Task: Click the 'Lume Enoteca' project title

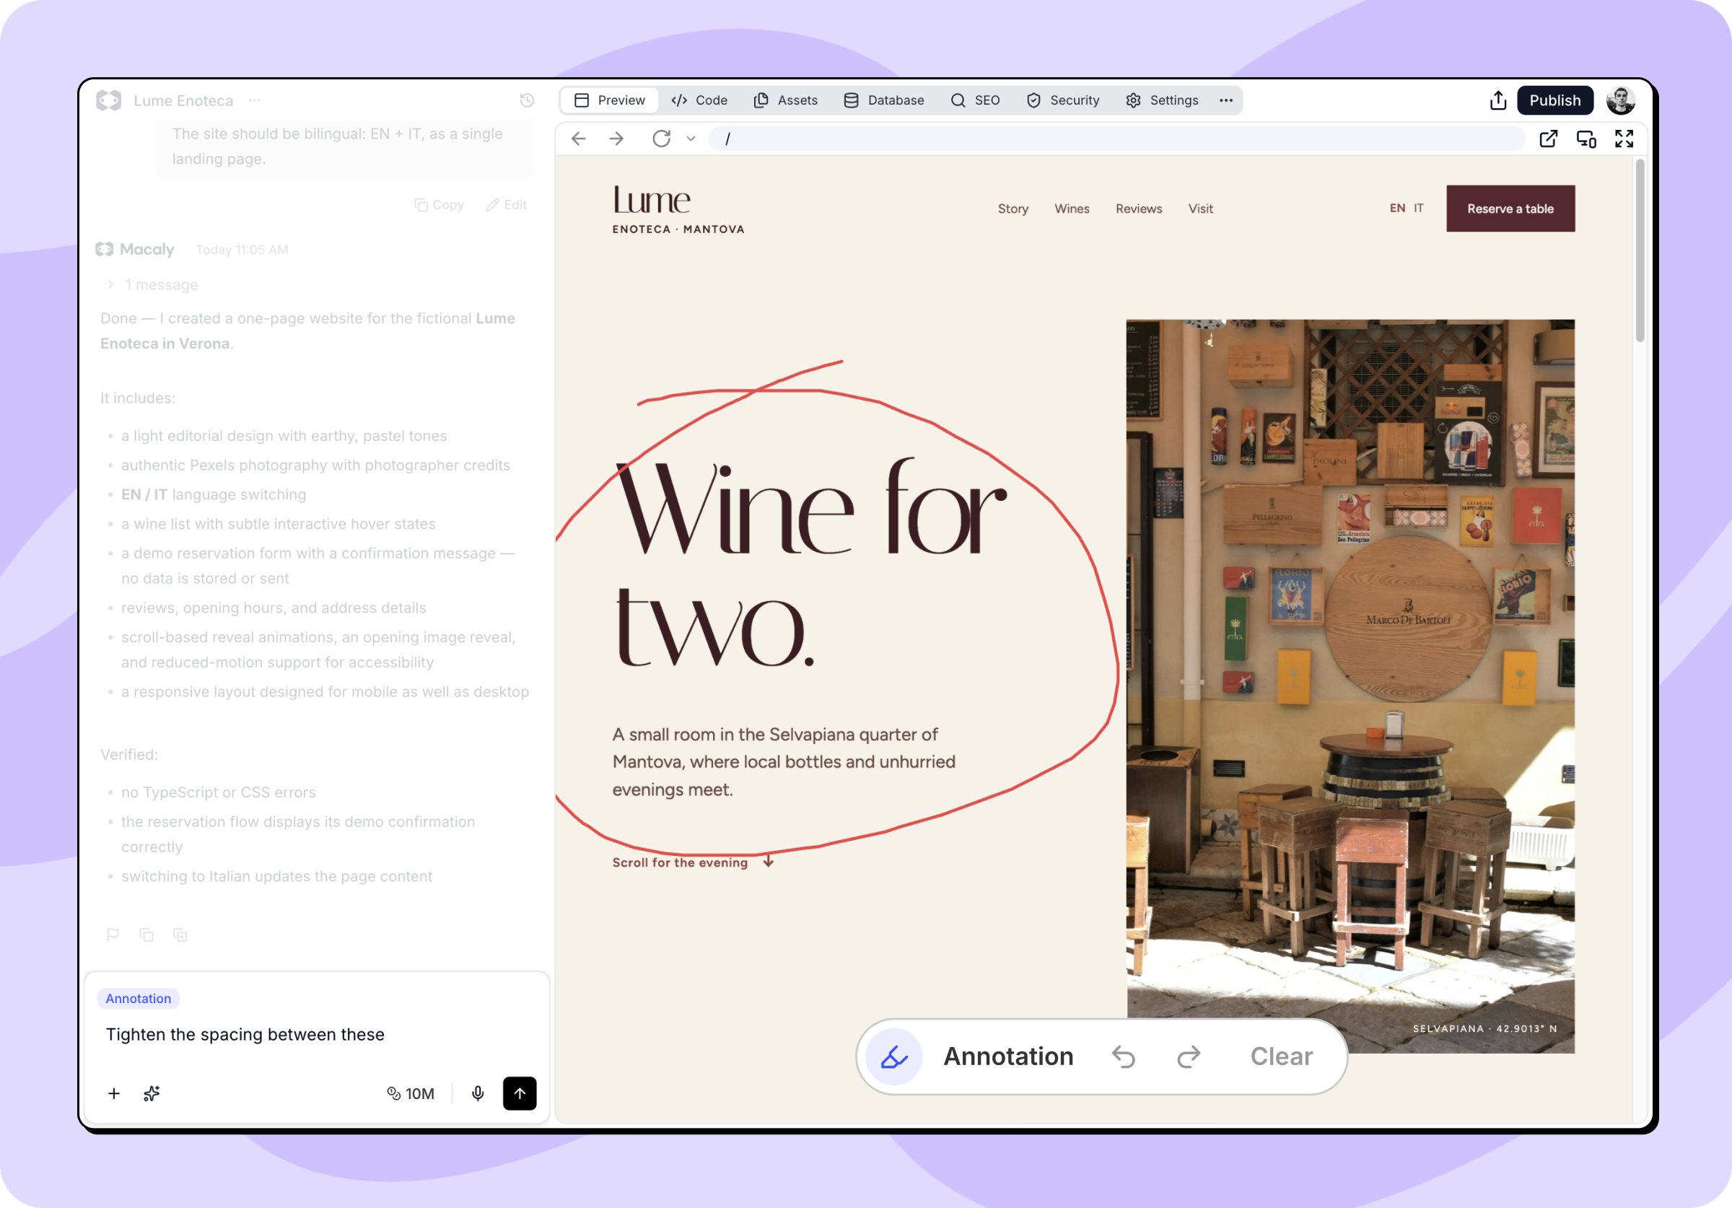Action: 183,100
